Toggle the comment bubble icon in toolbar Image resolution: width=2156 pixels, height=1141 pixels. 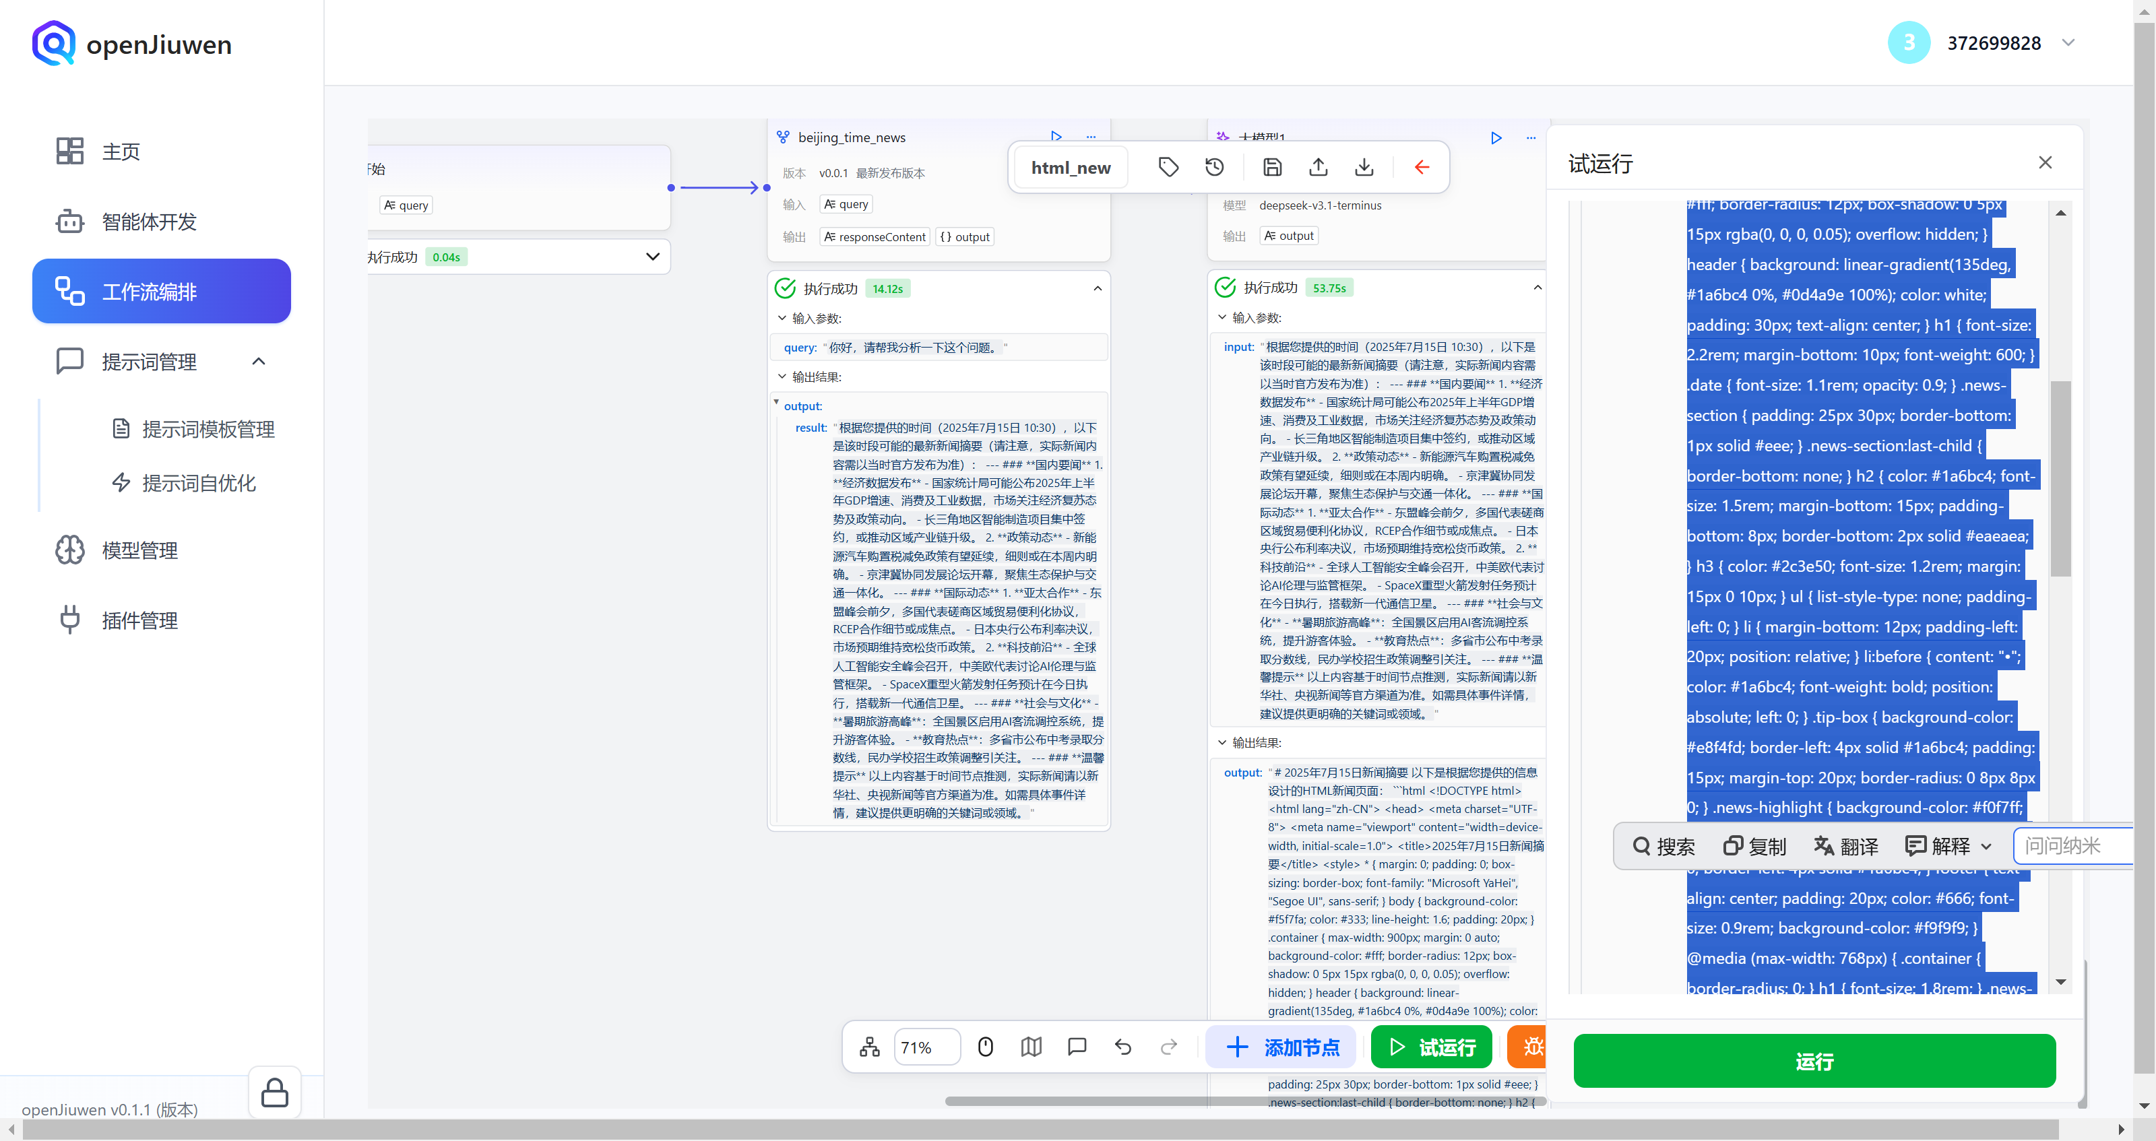[x=1077, y=1047]
